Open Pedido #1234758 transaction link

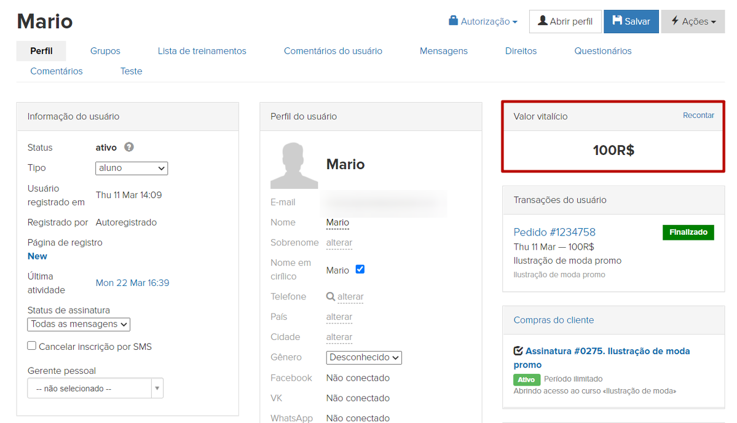coord(554,232)
